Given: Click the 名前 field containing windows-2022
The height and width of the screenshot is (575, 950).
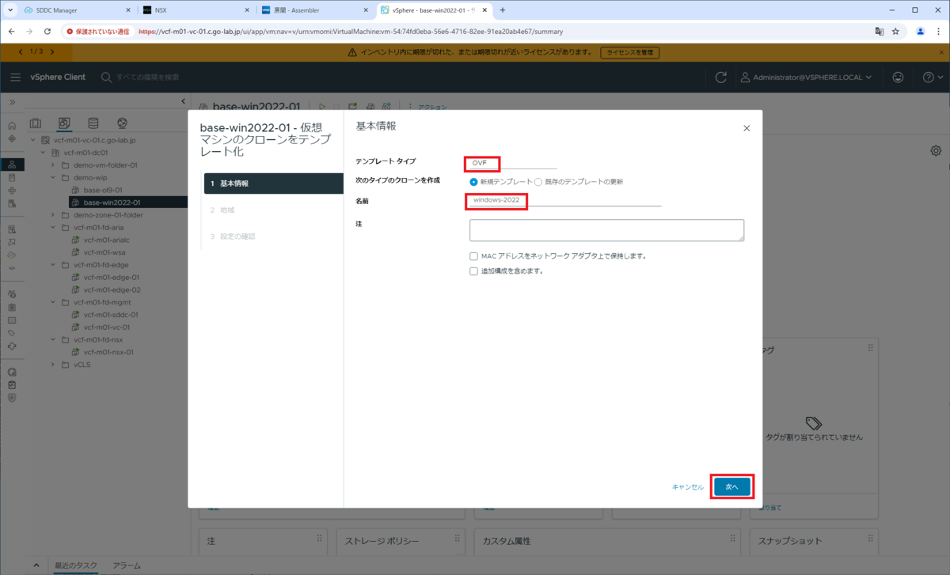Looking at the screenshot, I should point(564,200).
